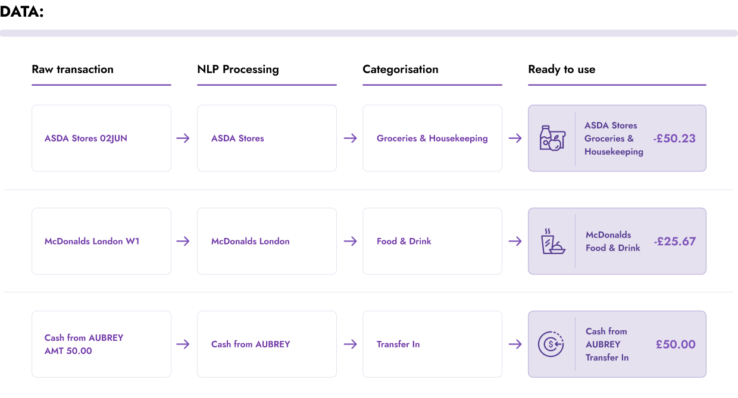Click the "Groceries & Housekeeping" Categorisation column card
This screenshot has width=738, height=398.
click(432, 138)
